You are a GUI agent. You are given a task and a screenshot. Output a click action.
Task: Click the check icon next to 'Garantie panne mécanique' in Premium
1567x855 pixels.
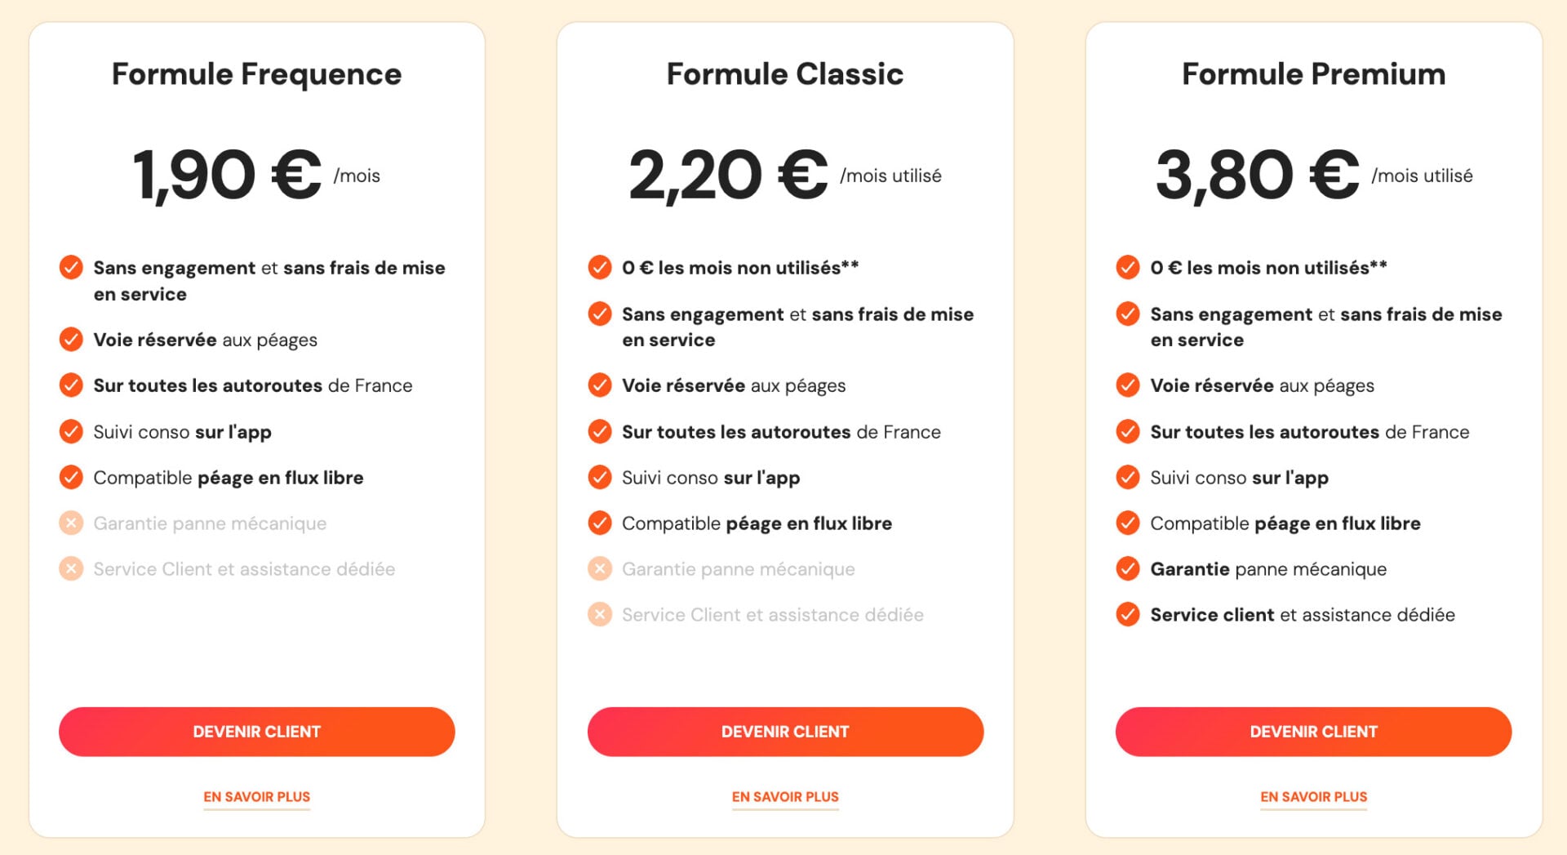pos(1130,569)
